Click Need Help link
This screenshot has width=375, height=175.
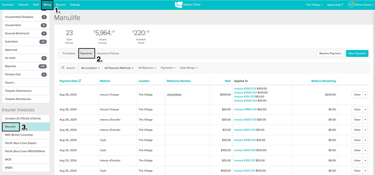pos(335,5)
